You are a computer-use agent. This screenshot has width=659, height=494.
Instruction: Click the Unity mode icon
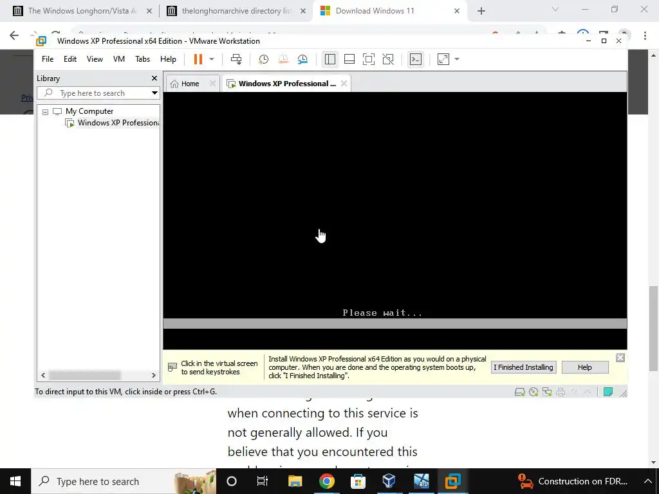pos(388,59)
